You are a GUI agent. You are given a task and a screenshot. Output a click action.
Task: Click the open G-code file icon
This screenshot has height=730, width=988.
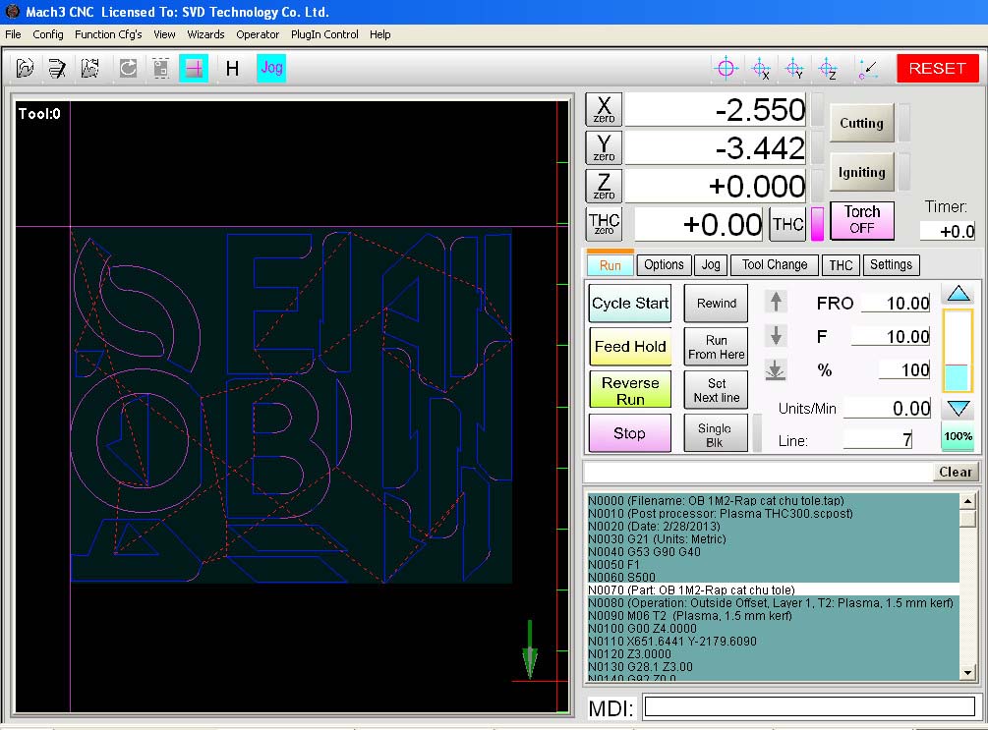[26, 68]
